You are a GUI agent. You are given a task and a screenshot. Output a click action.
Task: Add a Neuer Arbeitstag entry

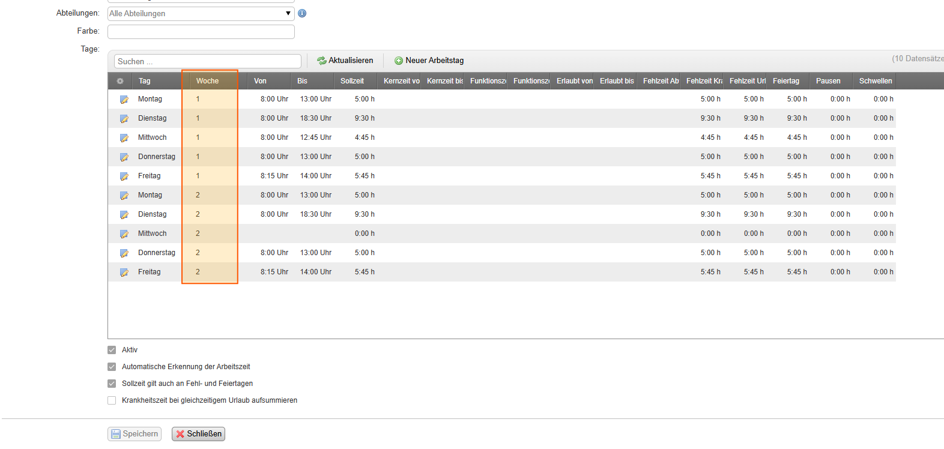coord(429,61)
